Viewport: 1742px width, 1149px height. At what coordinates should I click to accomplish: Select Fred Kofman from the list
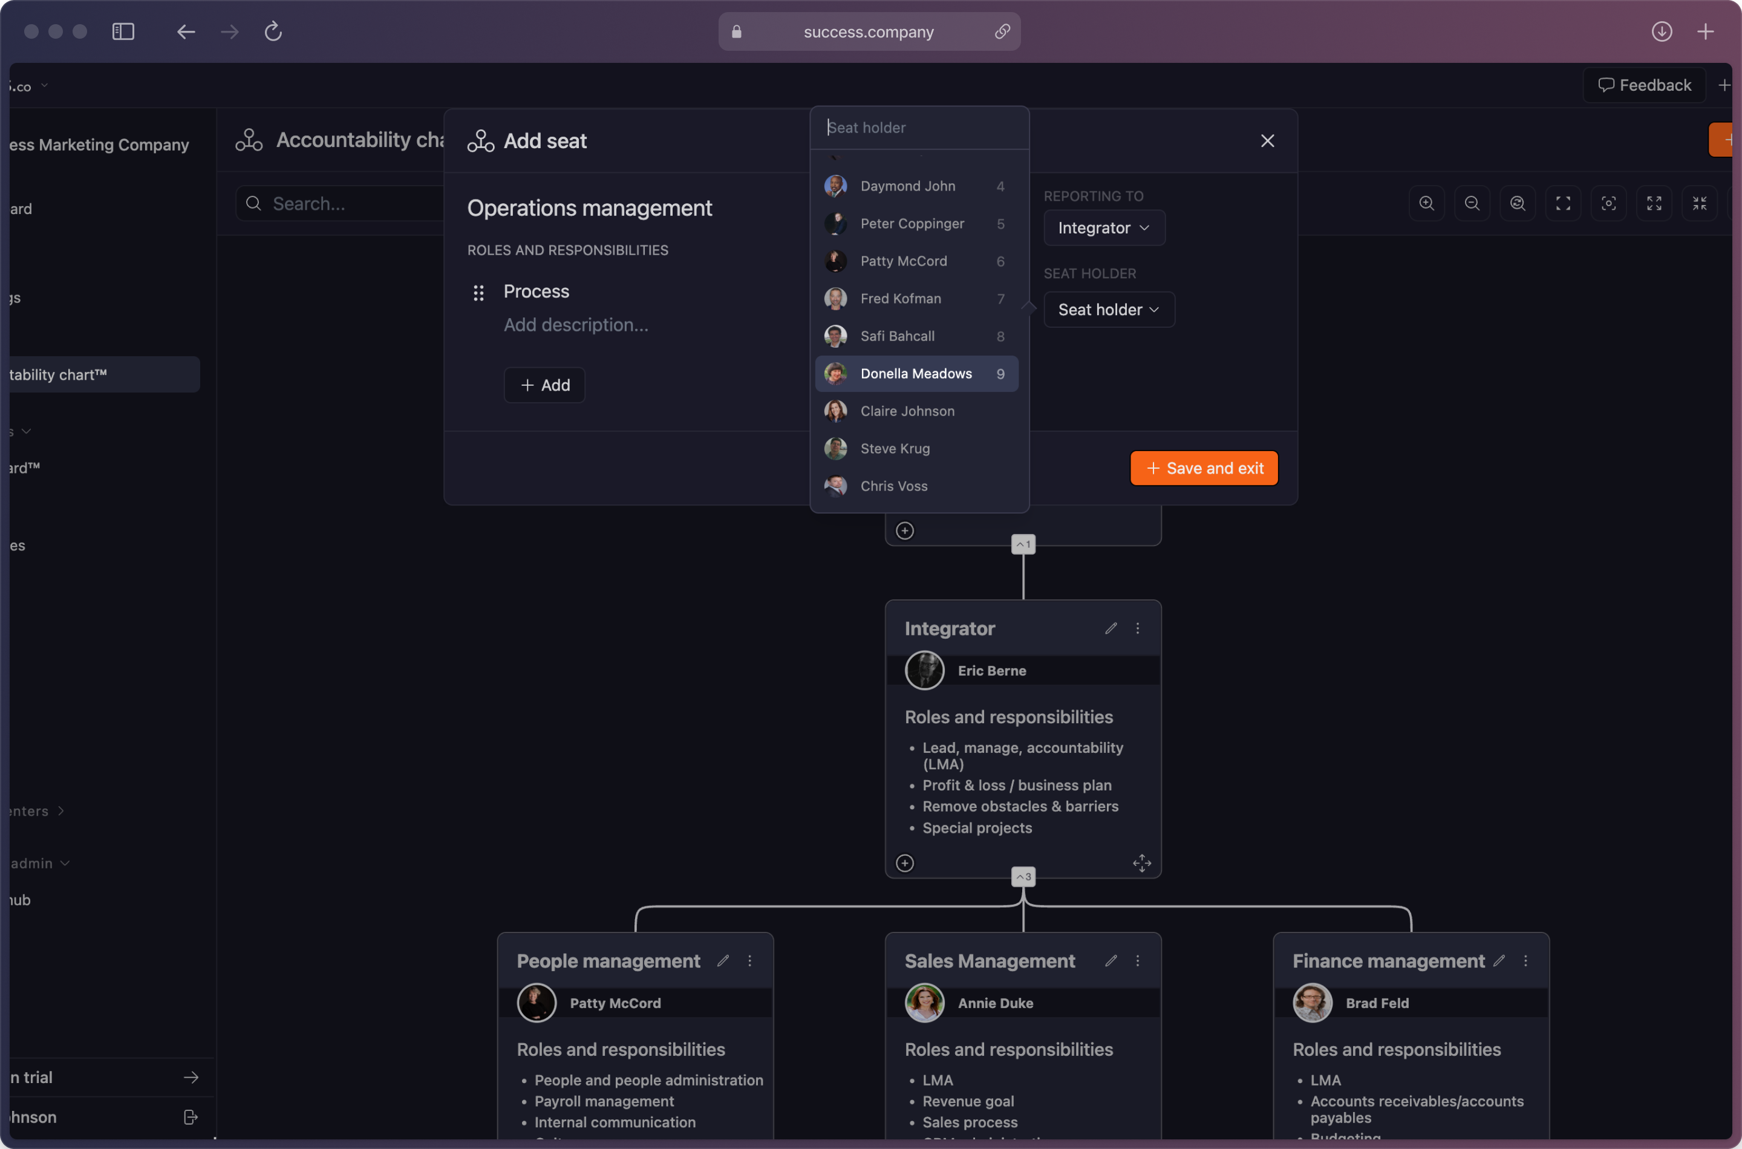(901, 298)
